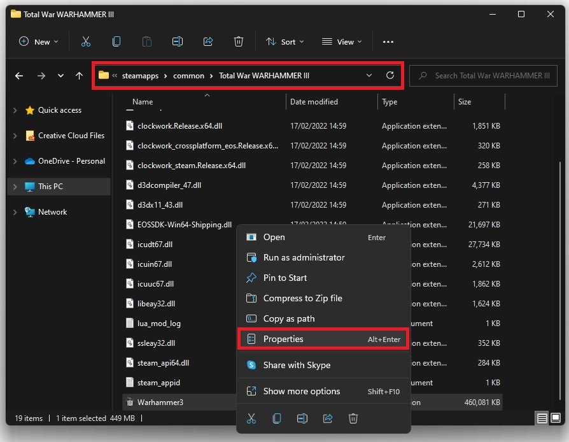Expand the address bar history dropdown
Image resolution: width=569 pixels, height=442 pixels.
coord(369,75)
